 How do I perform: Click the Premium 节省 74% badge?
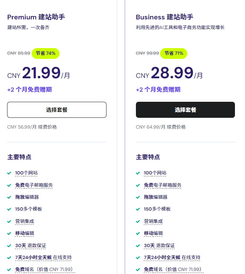(x=45, y=53)
